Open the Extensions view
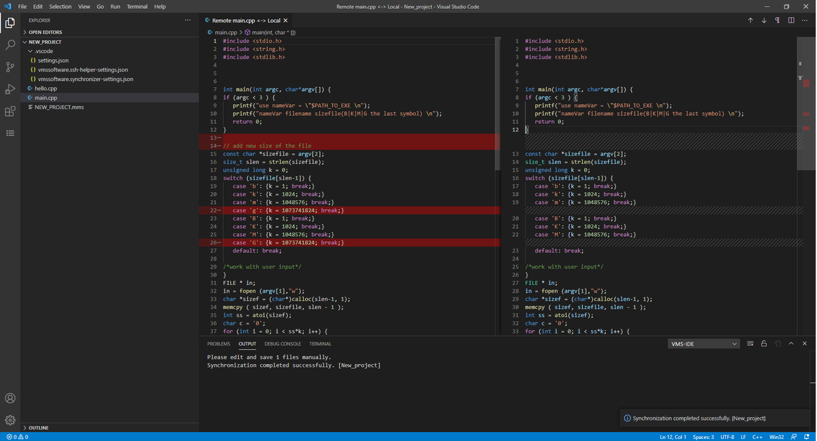The height and width of the screenshot is (441, 817). (x=10, y=112)
